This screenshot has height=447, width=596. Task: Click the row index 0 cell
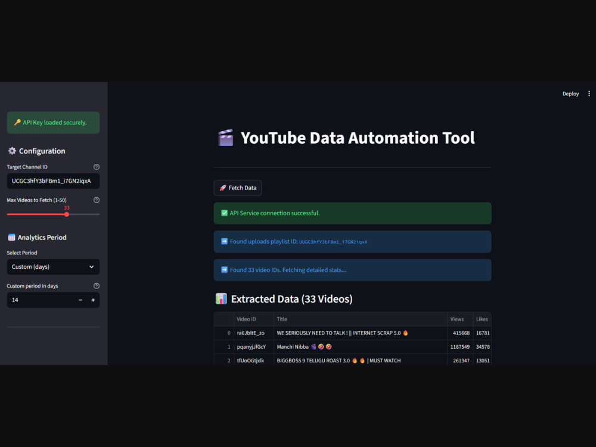point(224,333)
